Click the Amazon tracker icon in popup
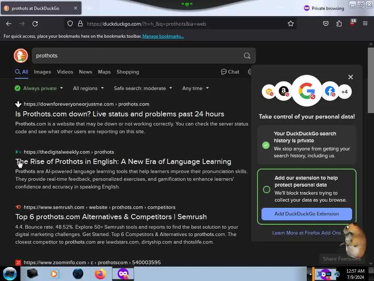This screenshot has width=374, height=281. point(283,91)
